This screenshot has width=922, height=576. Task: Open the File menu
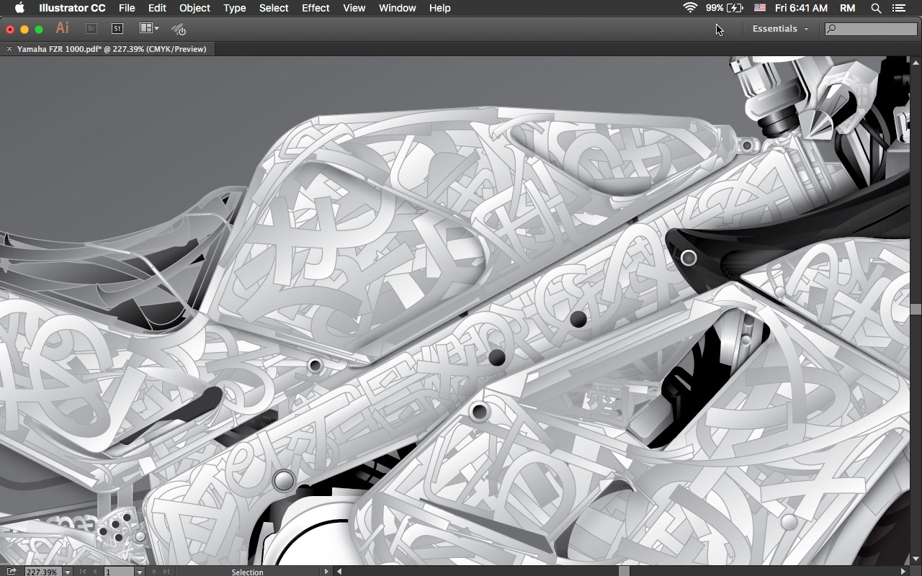pos(127,8)
